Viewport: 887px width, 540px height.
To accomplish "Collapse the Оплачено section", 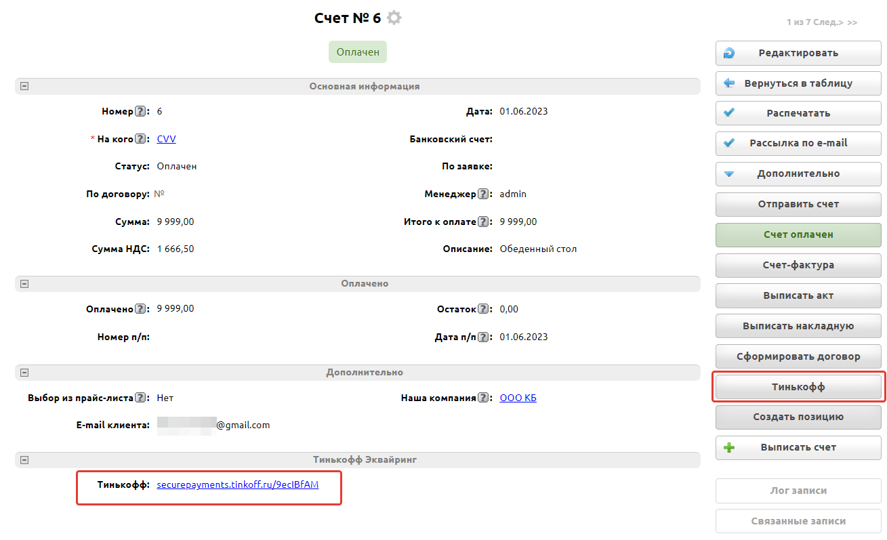I will 24,284.
